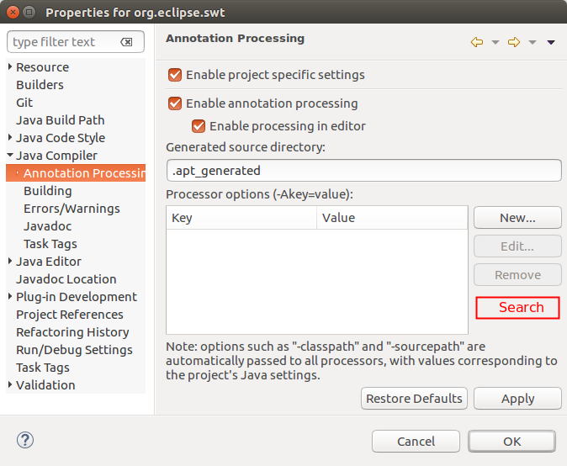Expand the Java Editor node

click(10, 261)
